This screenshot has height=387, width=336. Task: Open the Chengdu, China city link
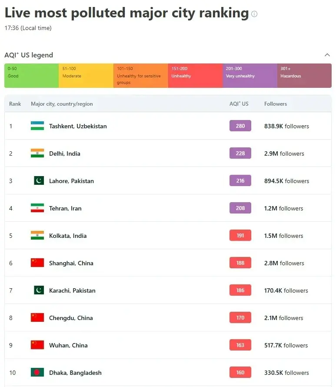[71, 318]
